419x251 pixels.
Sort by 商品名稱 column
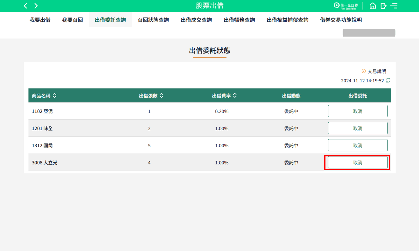[55, 96]
